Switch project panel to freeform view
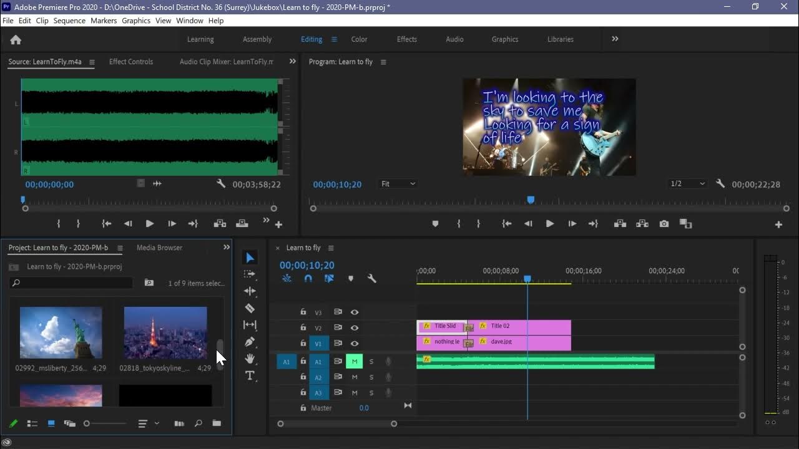 pyautogui.click(x=70, y=423)
